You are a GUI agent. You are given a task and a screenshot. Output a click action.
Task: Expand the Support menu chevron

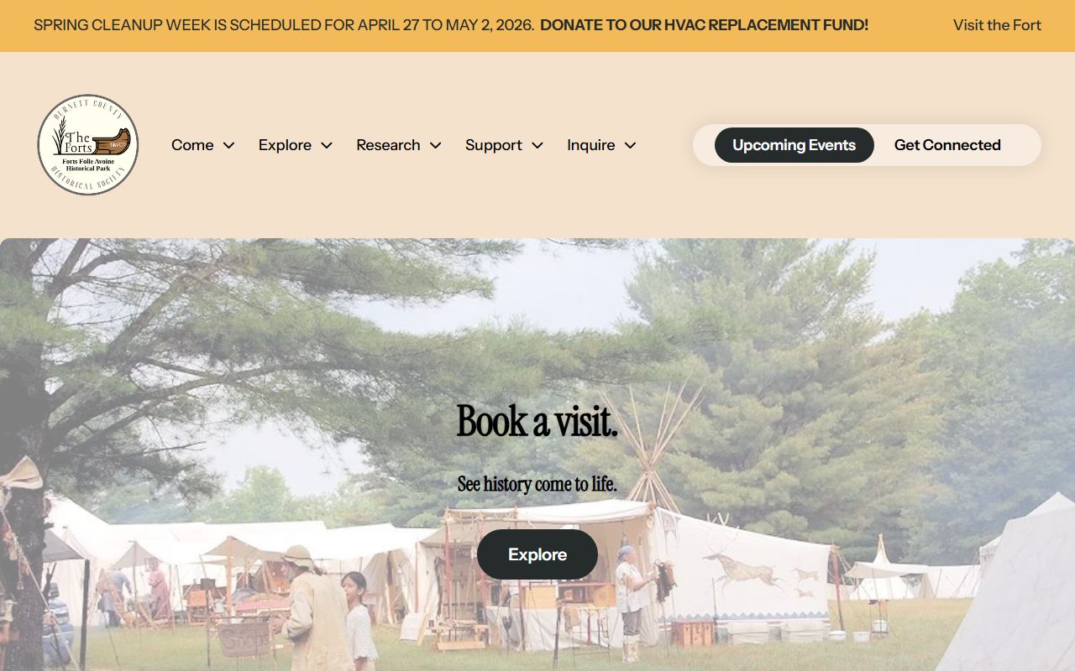[537, 145]
